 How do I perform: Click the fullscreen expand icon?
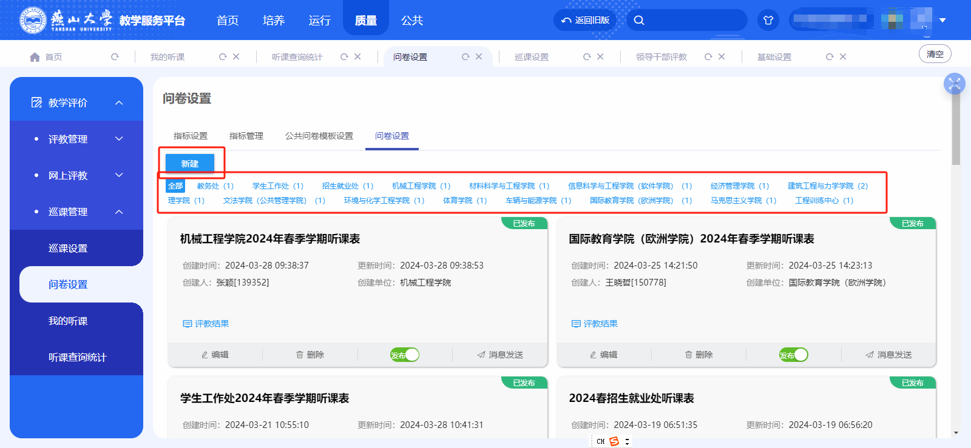pos(954,84)
